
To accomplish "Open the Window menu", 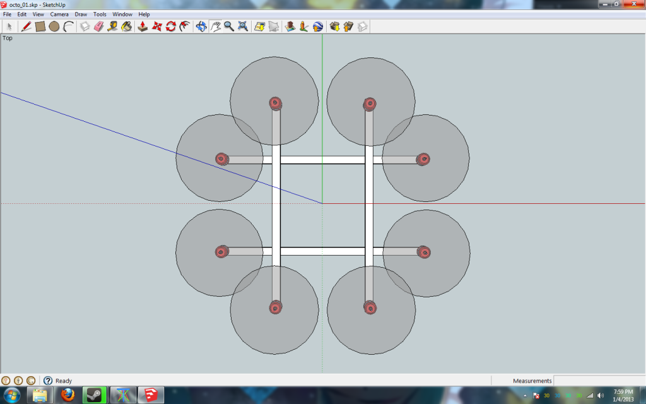I will [x=122, y=14].
